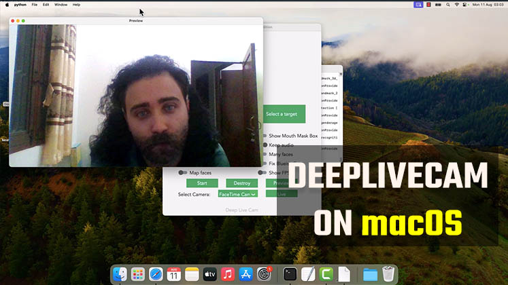Open Finder from the dock
The image size is (508, 285).
tap(120, 274)
